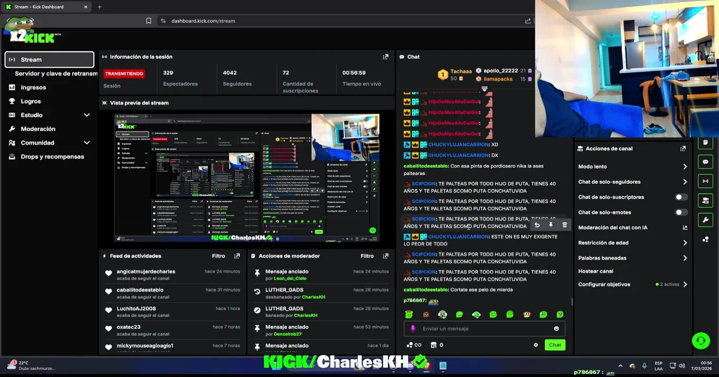The width and height of the screenshot is (719, 377).
Task: Bookmark this page from the address bar
Action: tap(148, 21)
